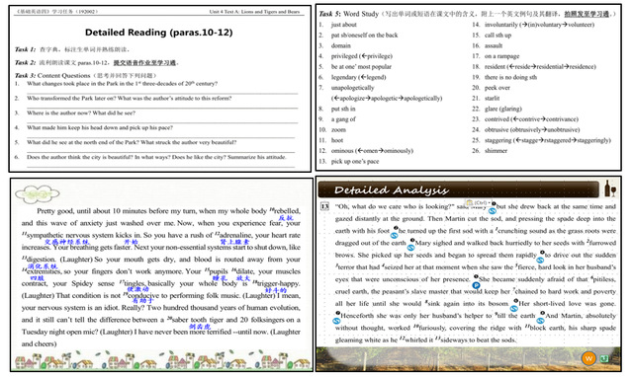Select the paragraph number 13 box
This screenshot has width=632, height=377.
324,206
